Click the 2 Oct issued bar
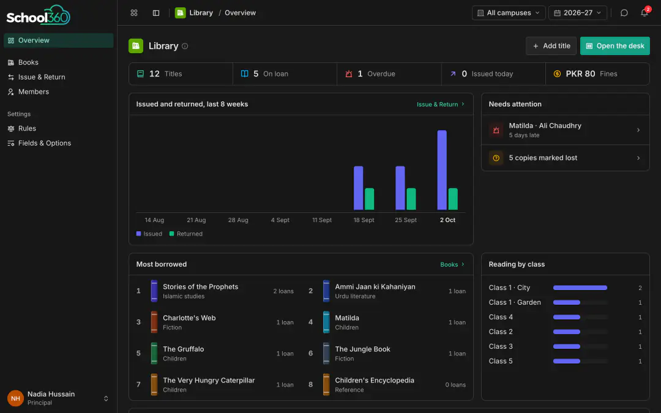 point(442,170)
